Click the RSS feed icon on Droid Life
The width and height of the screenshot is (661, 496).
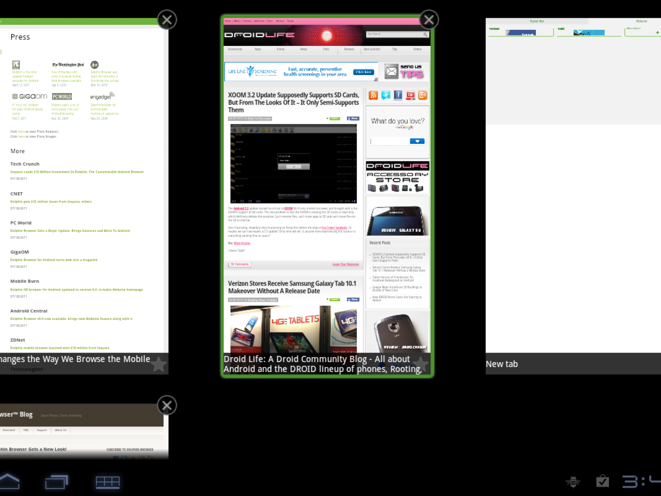(x=373, y=95)
